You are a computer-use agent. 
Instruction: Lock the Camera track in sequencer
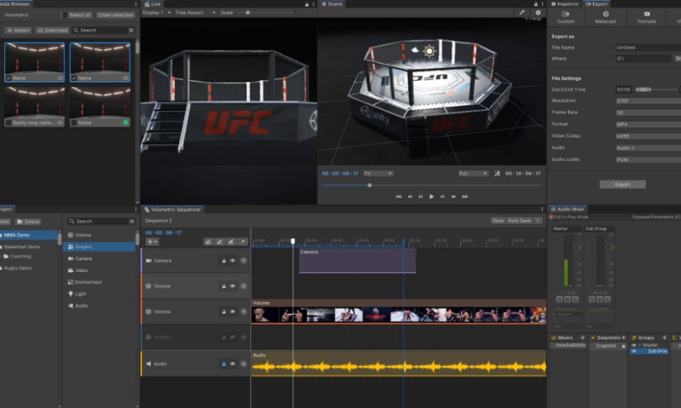pyautogui.click(x=223, y=260)
